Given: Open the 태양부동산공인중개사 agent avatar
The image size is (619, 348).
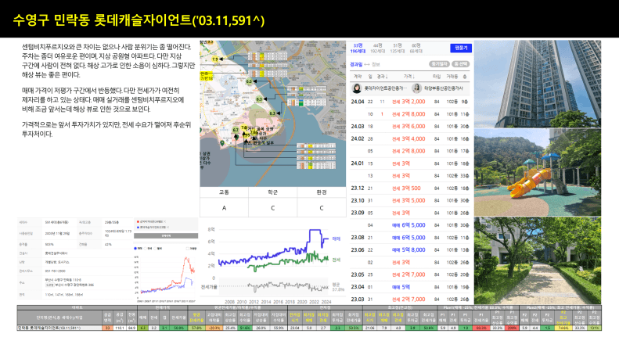Looking at the screenshot, I should [x=416, y=88].
